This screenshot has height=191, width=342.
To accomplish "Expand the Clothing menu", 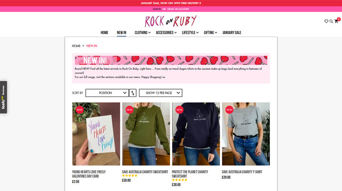I will coord(142,32).
